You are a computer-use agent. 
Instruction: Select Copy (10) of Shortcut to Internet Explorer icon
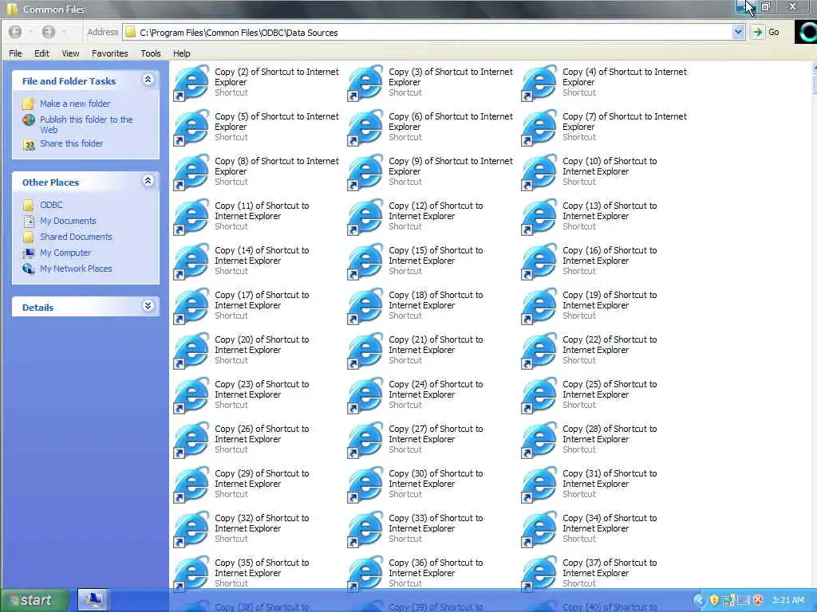click(540, 172)
